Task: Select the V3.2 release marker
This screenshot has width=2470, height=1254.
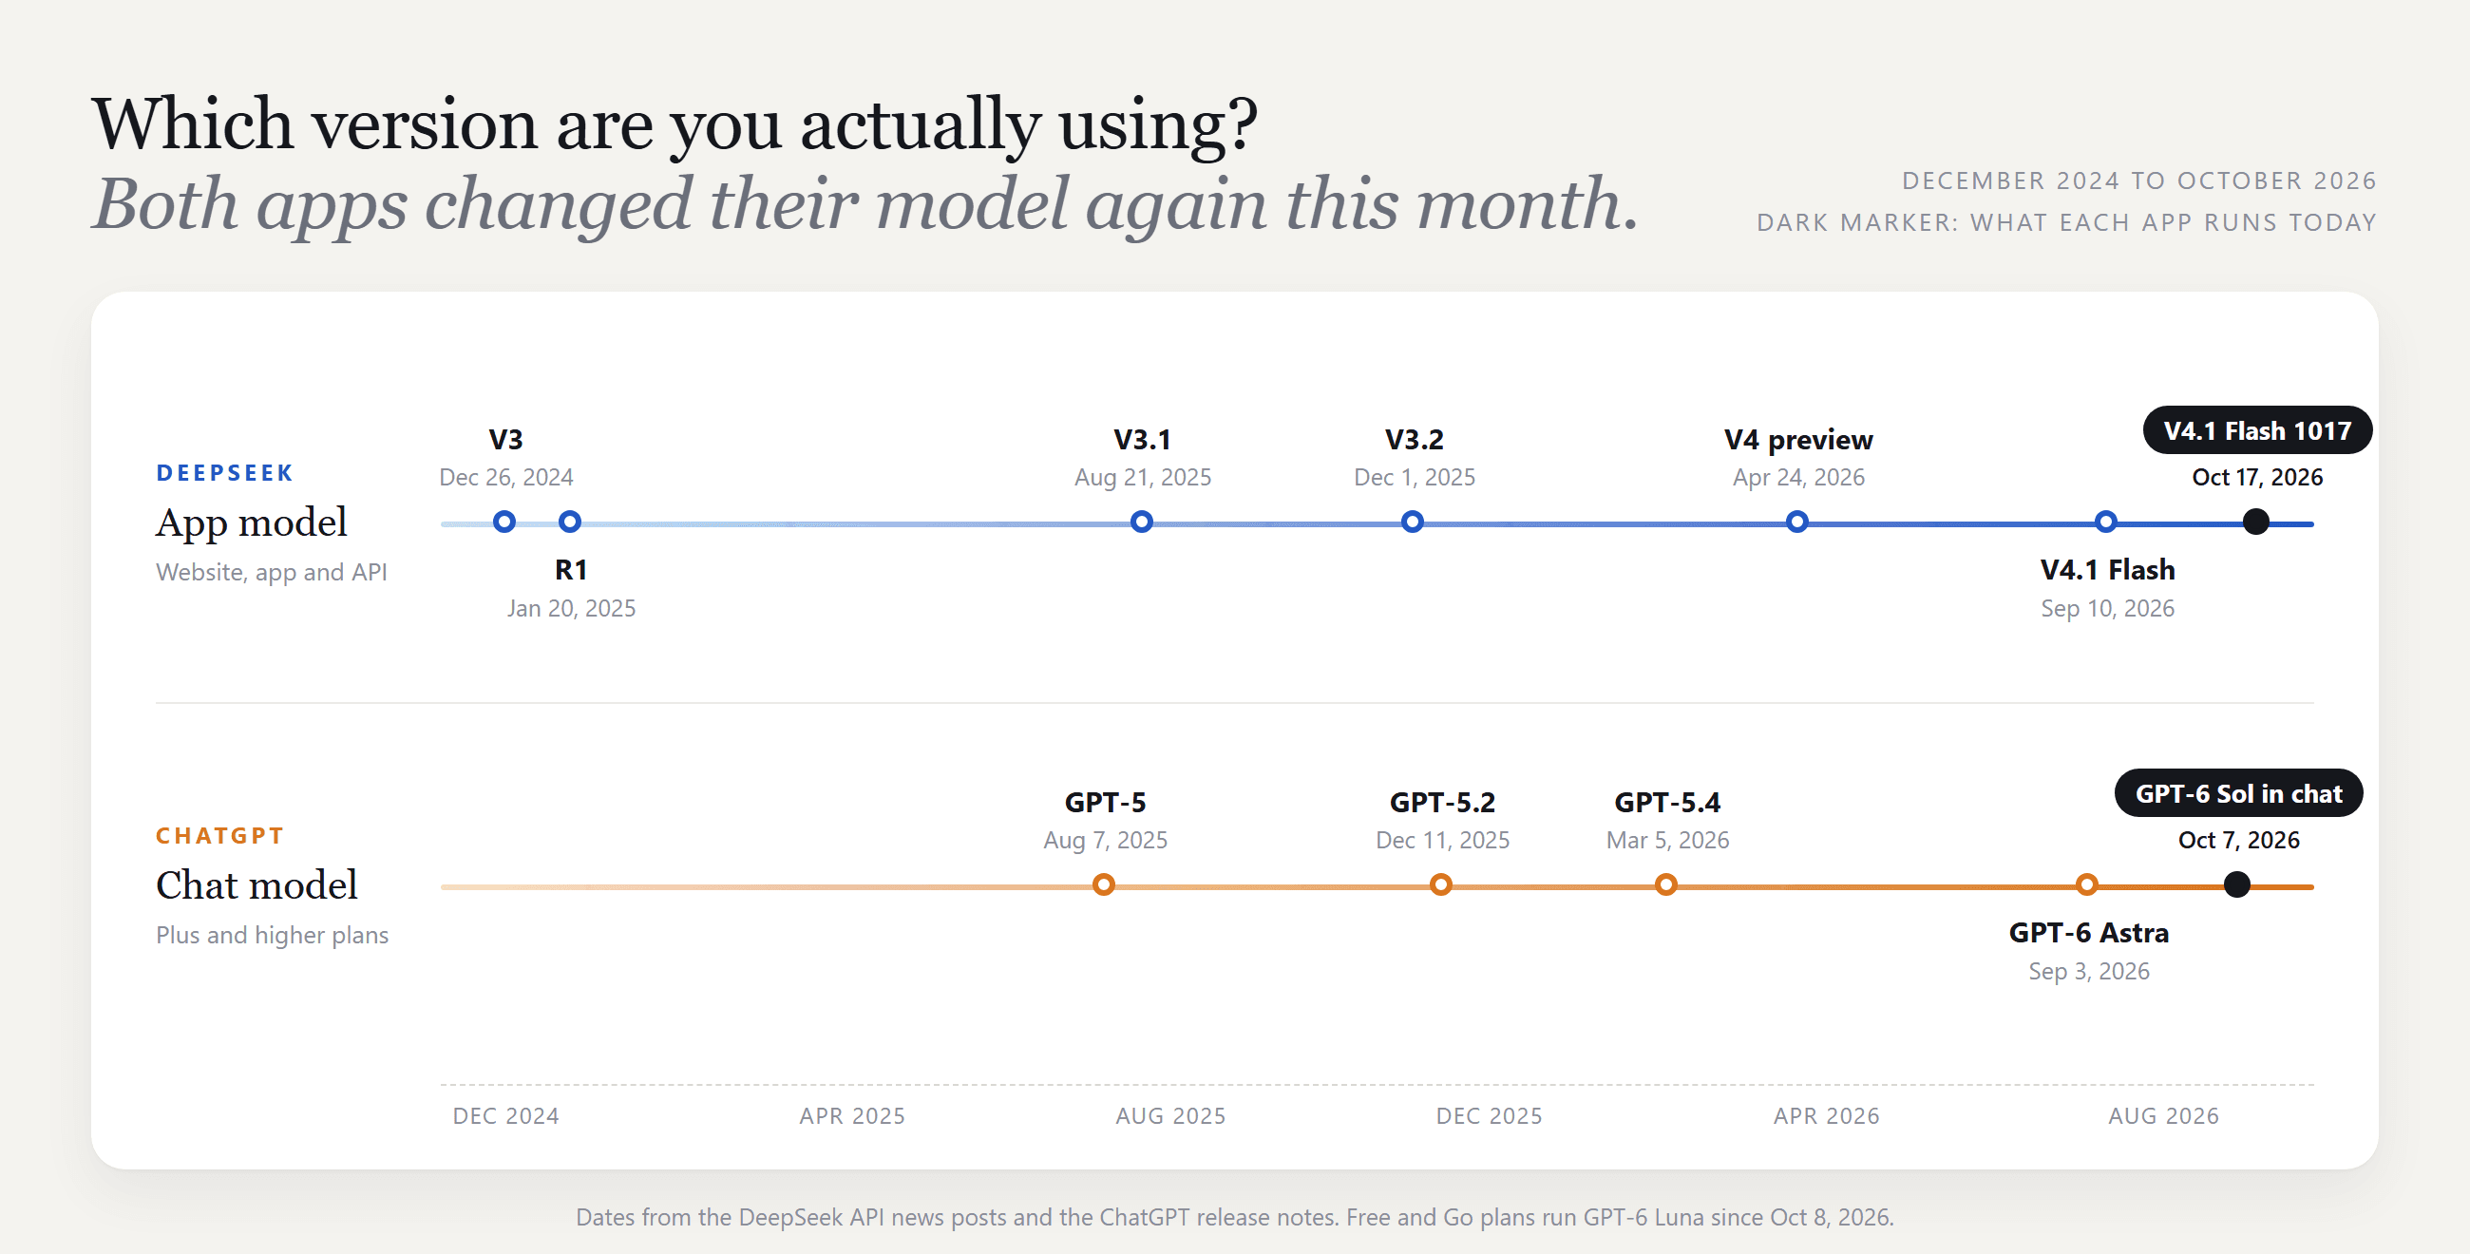Action: pos(1413,522)
